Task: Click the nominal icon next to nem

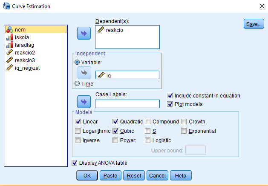Action: [10, 29]
